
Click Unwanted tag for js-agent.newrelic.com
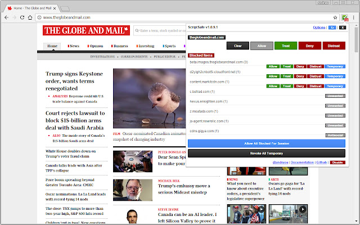click(335, 125)
